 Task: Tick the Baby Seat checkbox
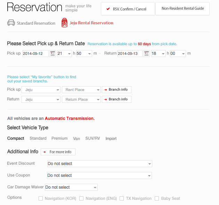[x=157, y=198]
